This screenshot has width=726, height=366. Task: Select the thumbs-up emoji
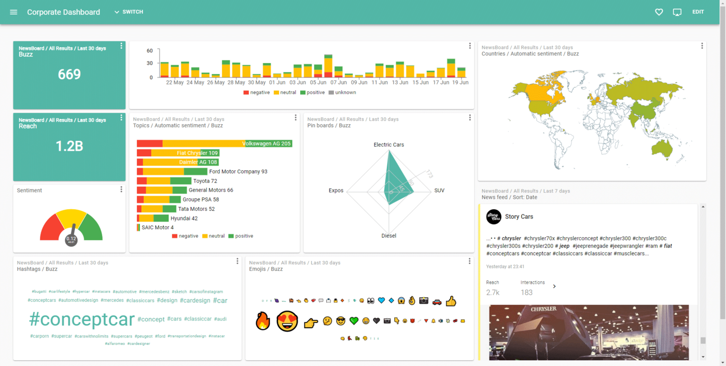[451, 301]
